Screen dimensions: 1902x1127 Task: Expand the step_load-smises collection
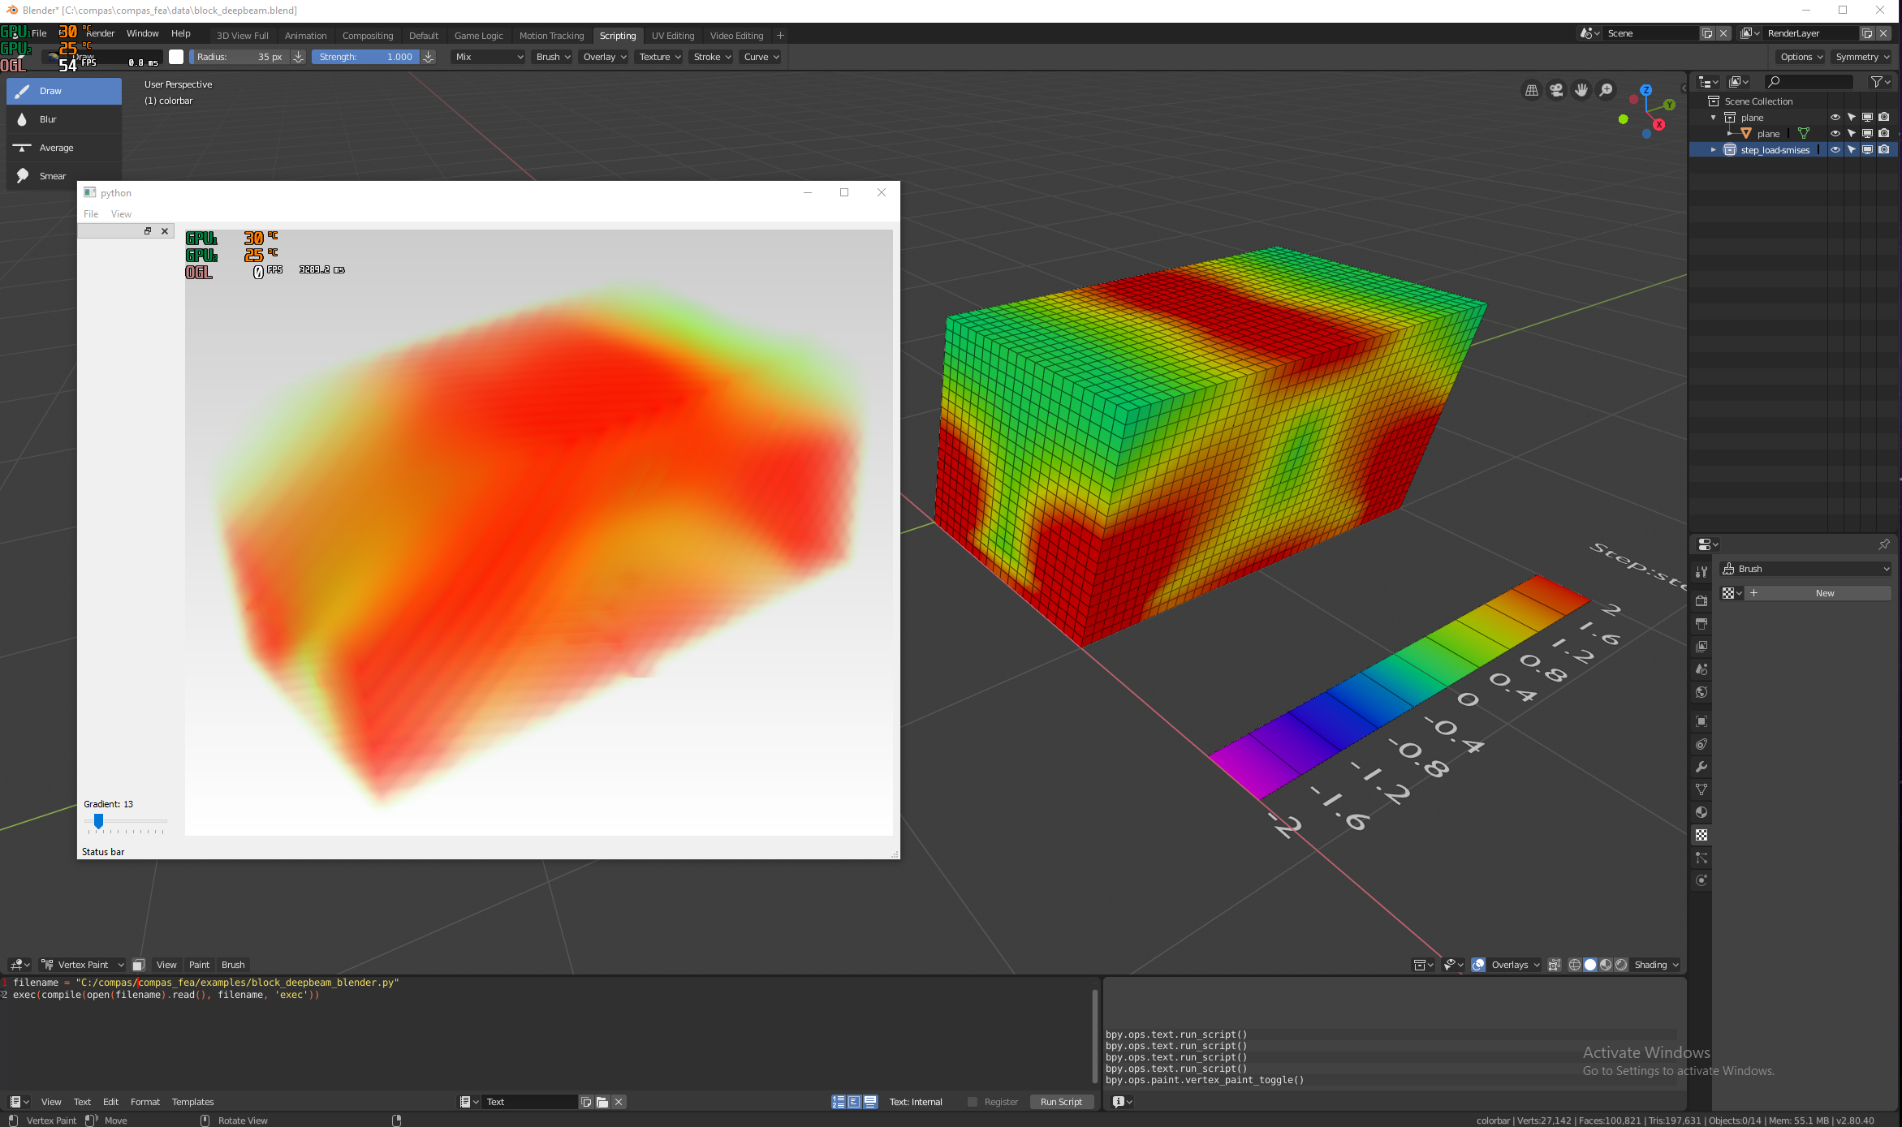click(x=1713, y=149)
